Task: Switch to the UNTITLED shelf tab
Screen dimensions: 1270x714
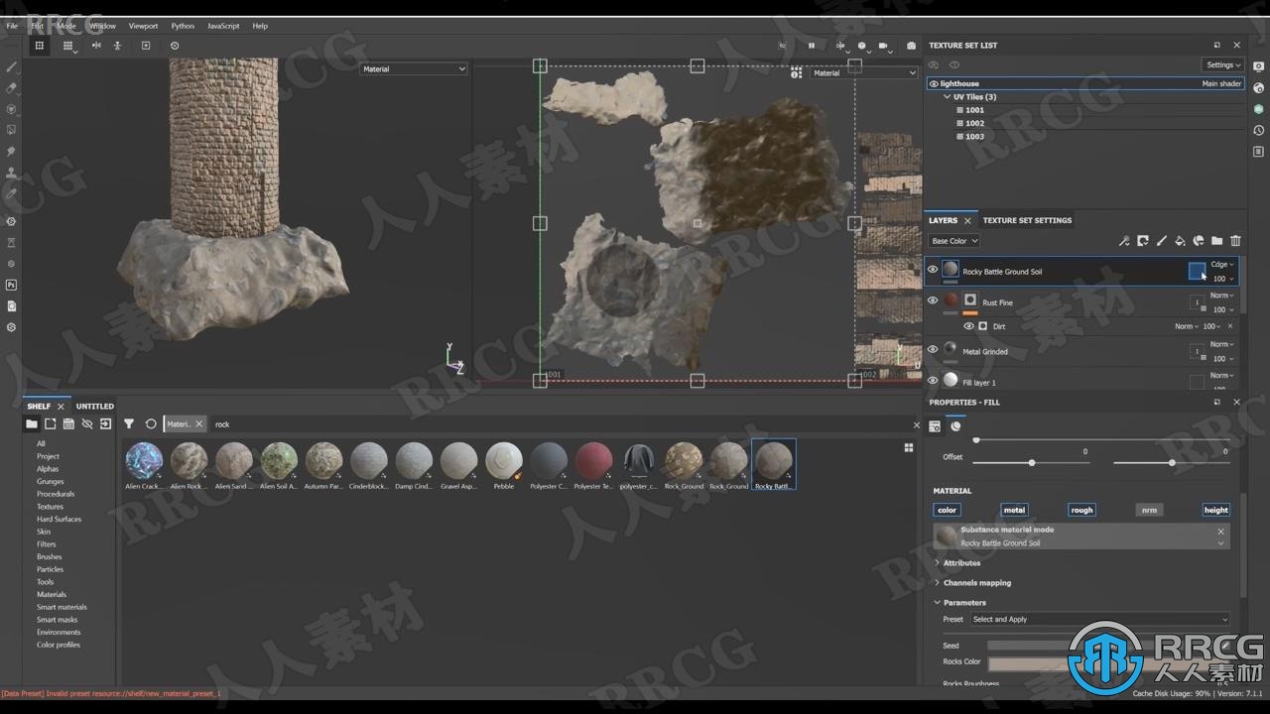Action: tap(95, 407)
